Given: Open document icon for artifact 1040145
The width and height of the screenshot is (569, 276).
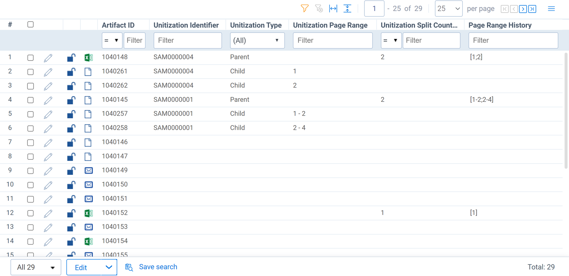Looking at the screenshot, I should coord(88,100).
